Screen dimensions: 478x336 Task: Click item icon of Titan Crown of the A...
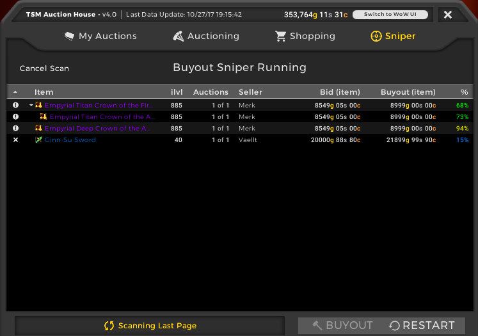coord(44,116)
